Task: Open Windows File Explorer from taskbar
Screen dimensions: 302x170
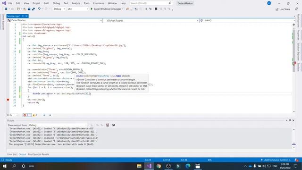Action: click(139, 166)
